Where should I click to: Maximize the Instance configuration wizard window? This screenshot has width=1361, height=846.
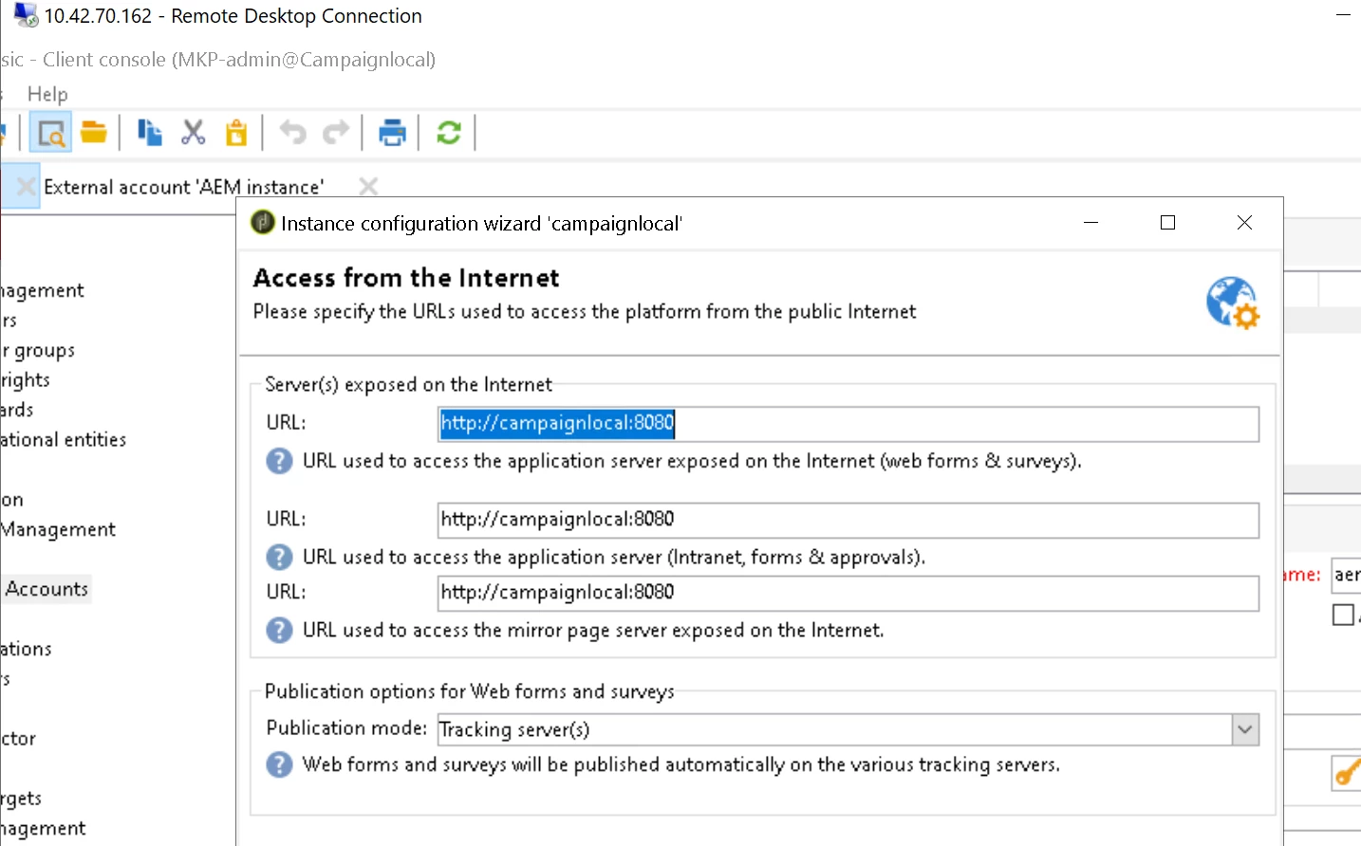tap(1167, 222)
